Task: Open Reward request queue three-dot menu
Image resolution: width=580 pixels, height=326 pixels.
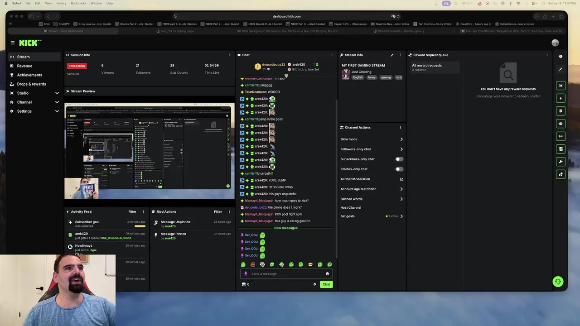Action: pyautogui.click(x=547, y=55)
